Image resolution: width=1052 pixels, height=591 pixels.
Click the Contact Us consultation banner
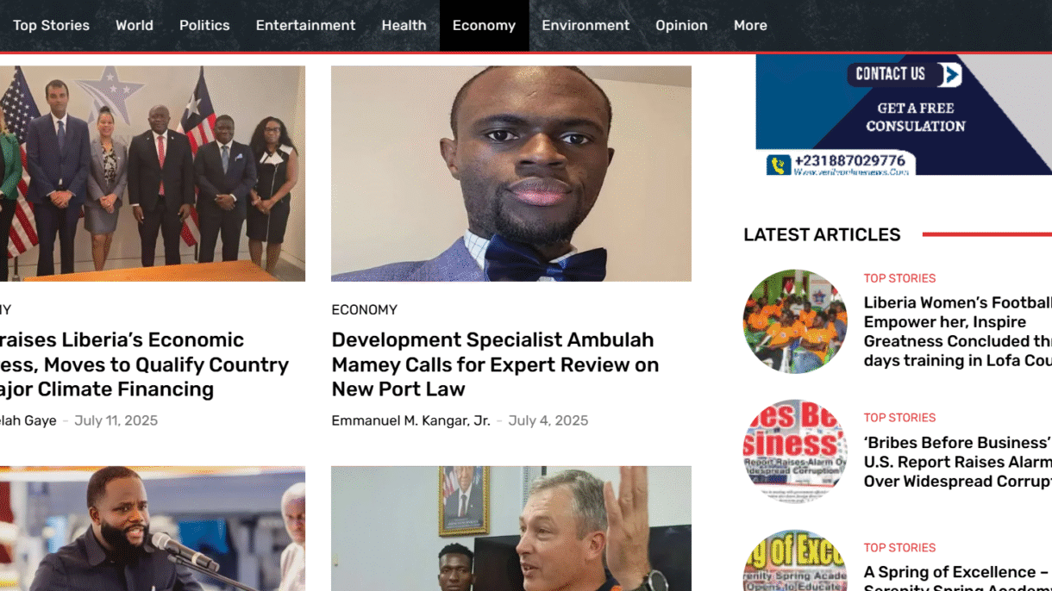[904, 115]
